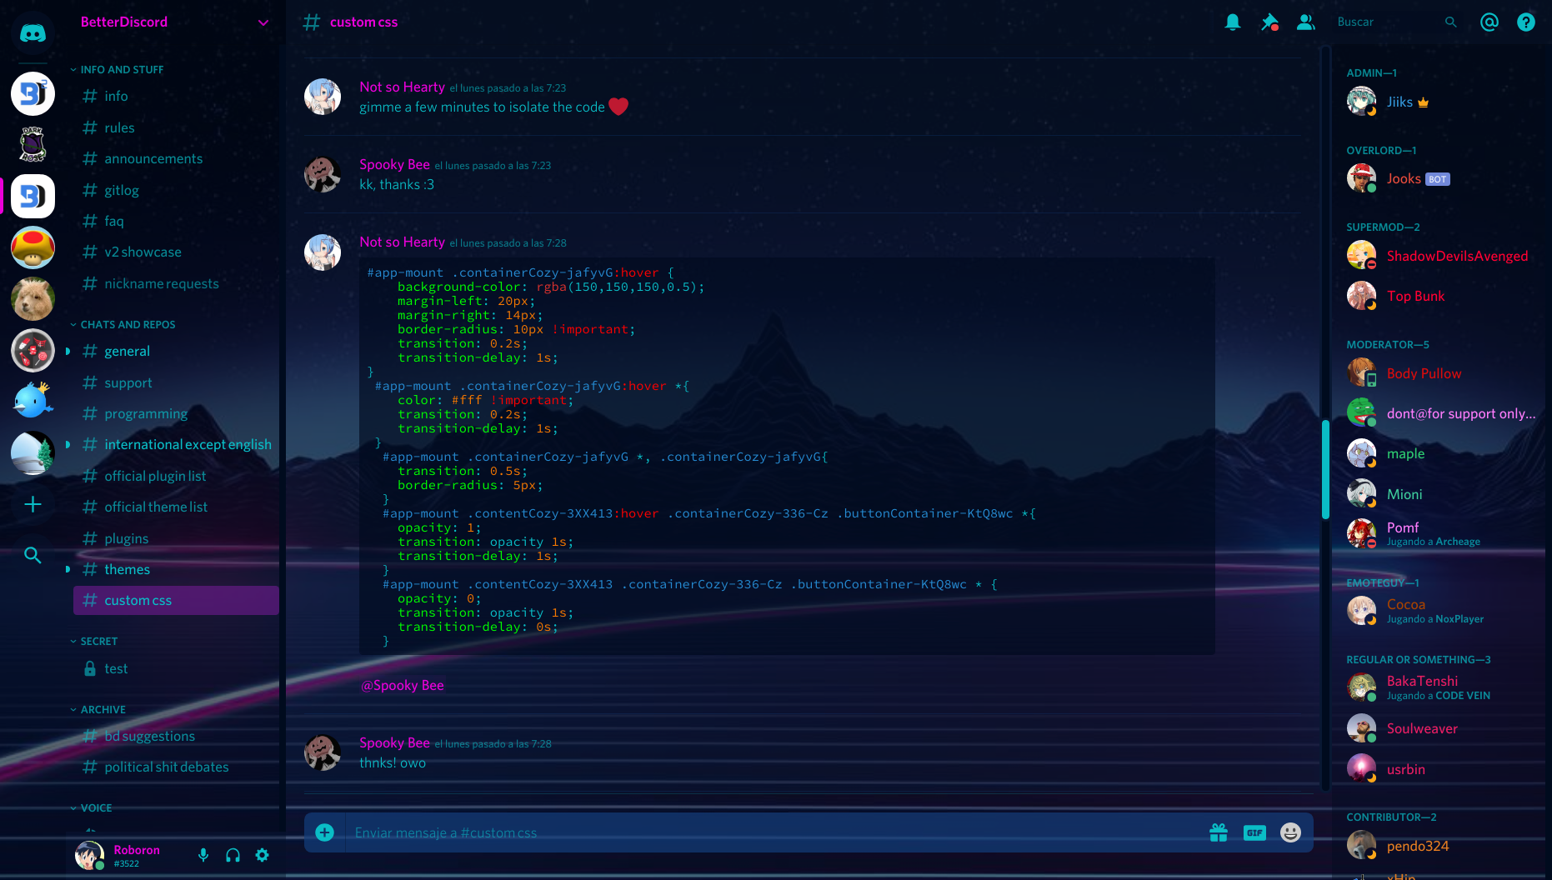Open Jooks bot profile
Screen dimensions: 1552x880
(x=1440, y=178)
